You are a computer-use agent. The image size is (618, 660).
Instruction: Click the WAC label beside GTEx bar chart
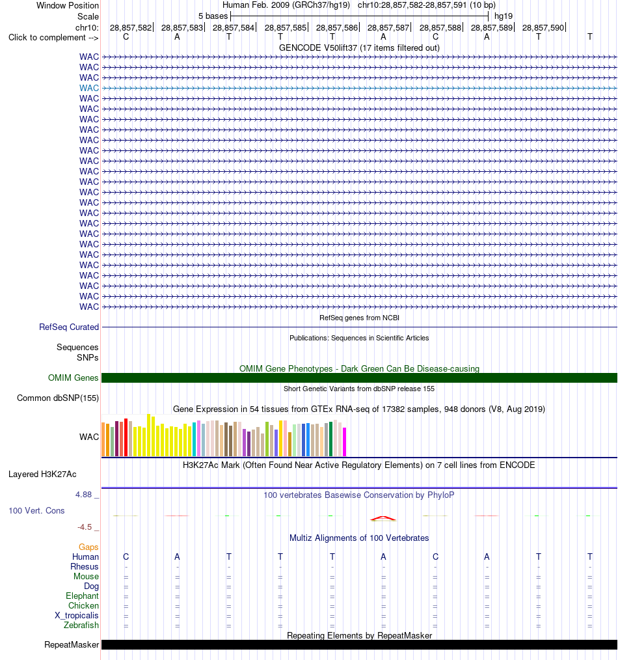88,437
